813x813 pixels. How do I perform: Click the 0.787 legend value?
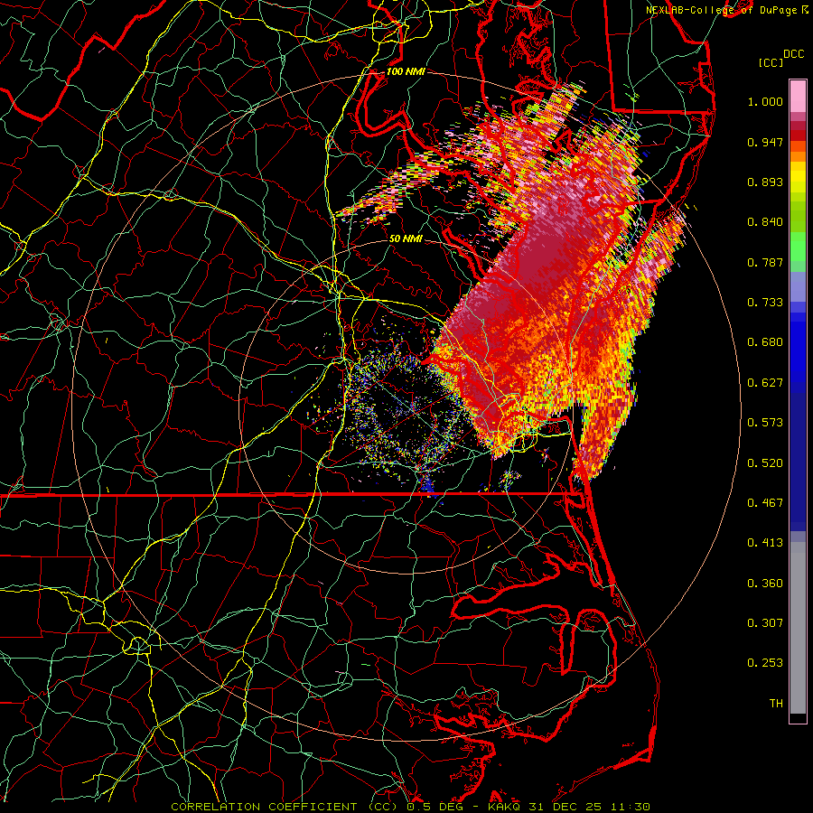tap(765, 262)
